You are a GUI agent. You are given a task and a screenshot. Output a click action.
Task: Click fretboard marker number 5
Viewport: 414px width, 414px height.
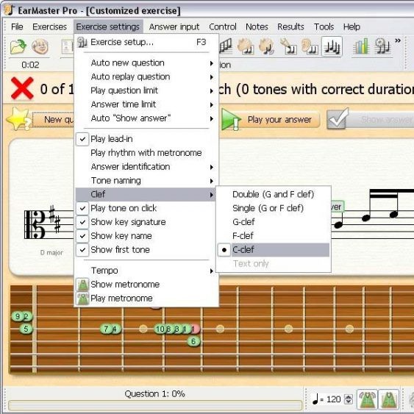click(x=26, y=329)
